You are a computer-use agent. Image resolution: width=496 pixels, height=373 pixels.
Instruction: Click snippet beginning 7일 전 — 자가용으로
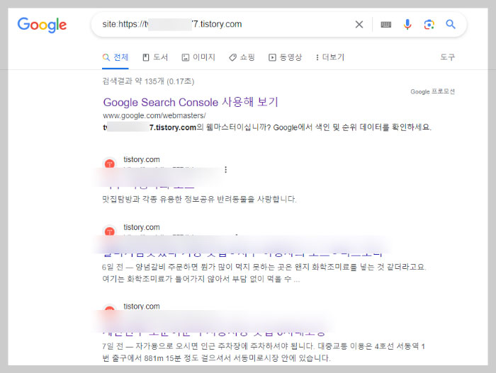pos(264,352)
